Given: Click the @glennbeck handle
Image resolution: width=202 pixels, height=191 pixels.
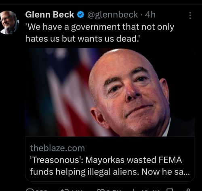Looking at the screenshot, I should pos(112,15).
